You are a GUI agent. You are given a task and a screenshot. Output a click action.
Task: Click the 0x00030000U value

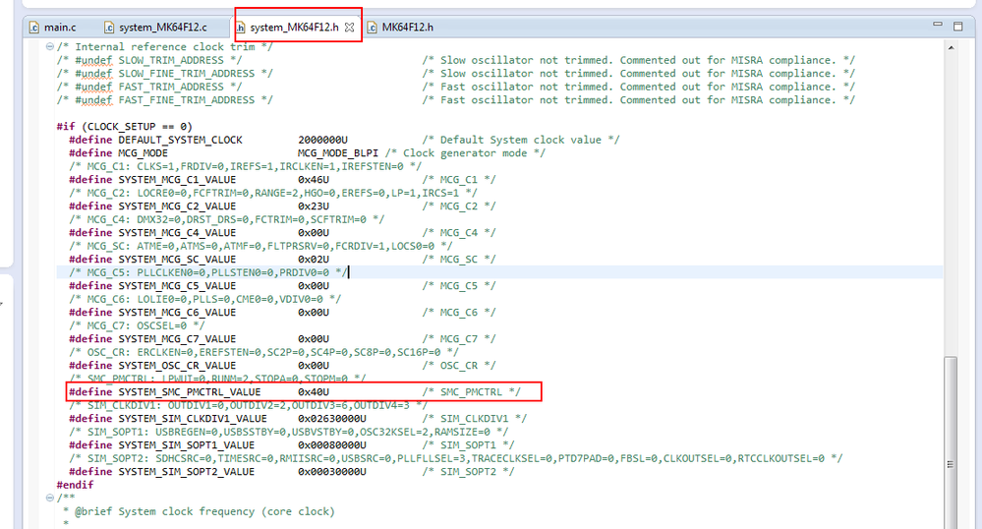click(332, 471)
